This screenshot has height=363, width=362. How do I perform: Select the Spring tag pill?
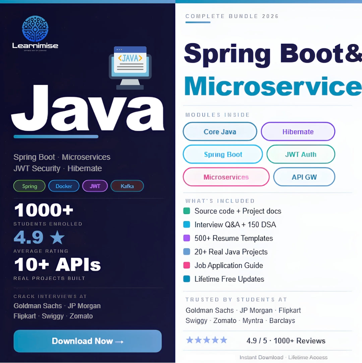(x=29, y=186)
